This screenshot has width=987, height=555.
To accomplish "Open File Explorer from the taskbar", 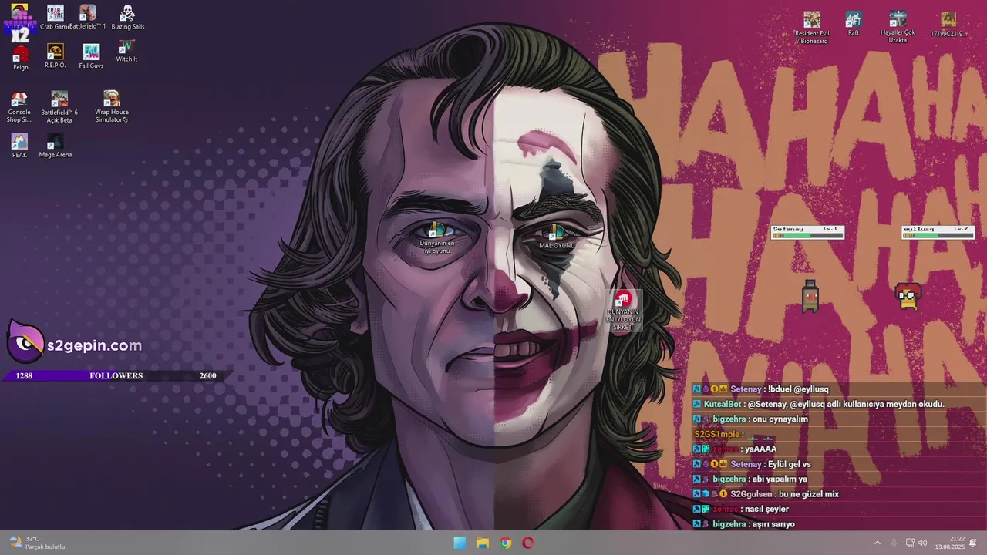I will pos(483,543).
